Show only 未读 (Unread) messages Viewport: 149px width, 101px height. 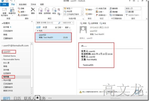point(45,27)
